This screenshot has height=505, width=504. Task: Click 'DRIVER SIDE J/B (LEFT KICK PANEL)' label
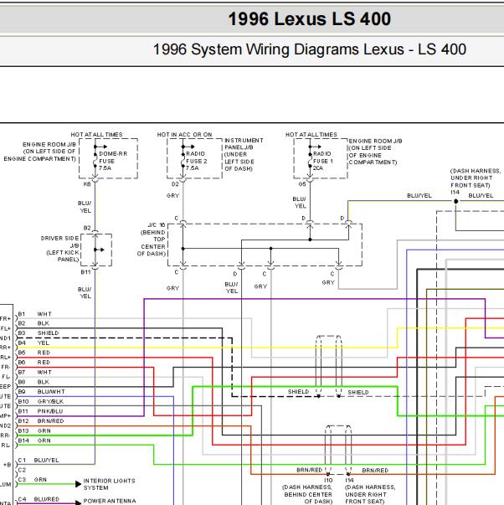click(60, 249)
